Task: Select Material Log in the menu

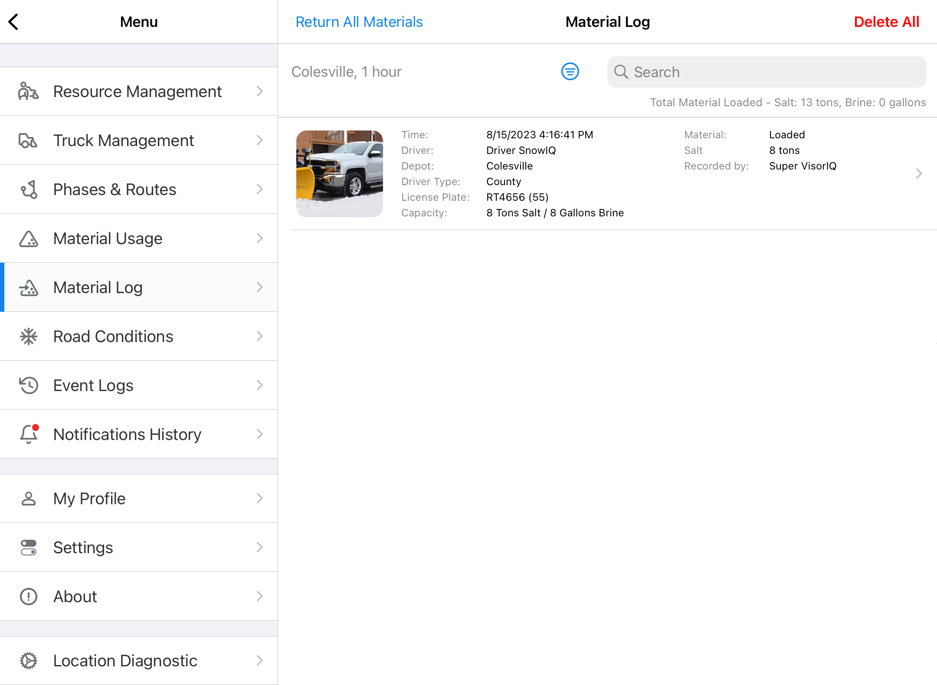Action: pyautogui.click(x=98, y=287)
